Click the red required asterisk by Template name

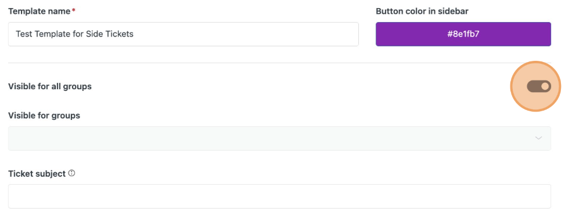pos(74,11)
